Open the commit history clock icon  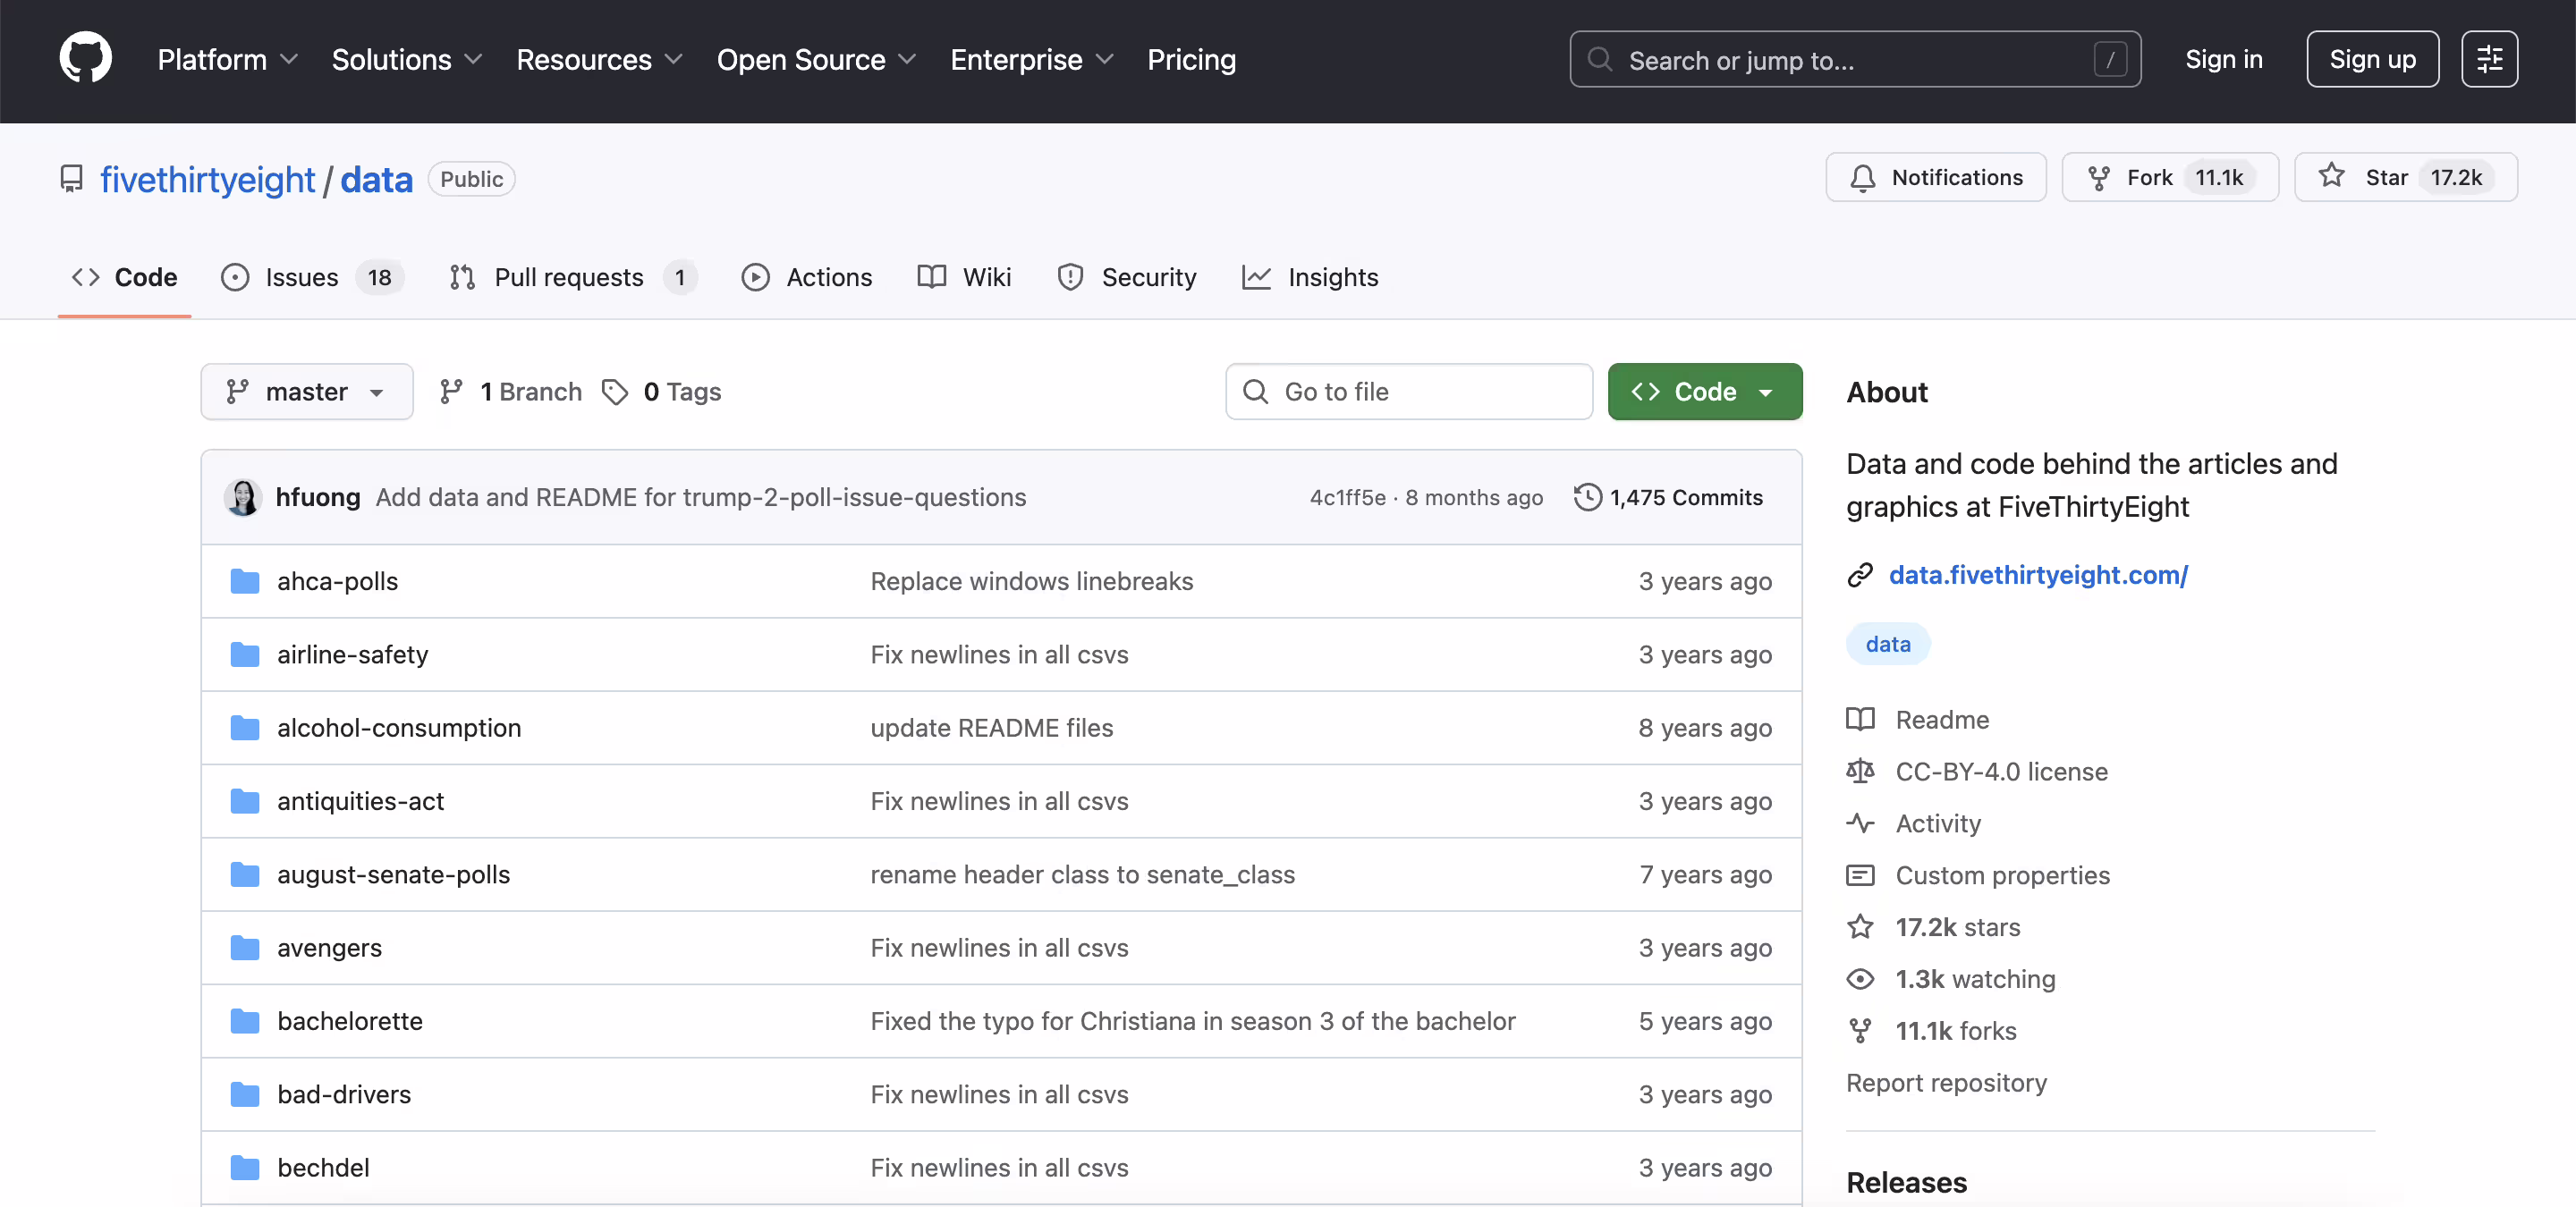point(1587,498)
